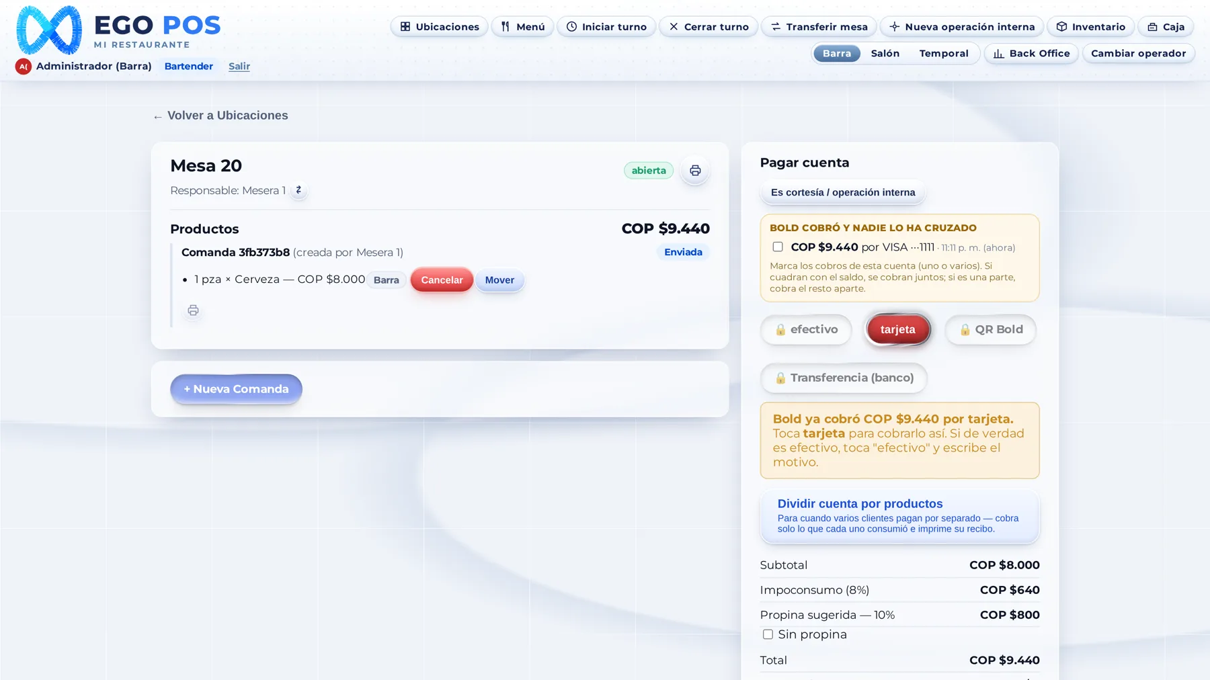Viewport: 1210px width, 680px height.
Task: Click the Barra tag on Cerveza
Action: click(x=386, y=280)
